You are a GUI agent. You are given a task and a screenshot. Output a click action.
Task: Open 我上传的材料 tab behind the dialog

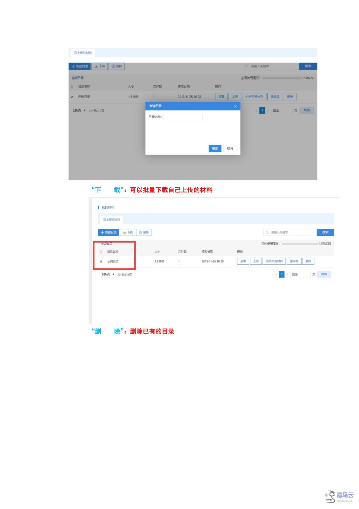pyautogui.click(x=83, y=53)
